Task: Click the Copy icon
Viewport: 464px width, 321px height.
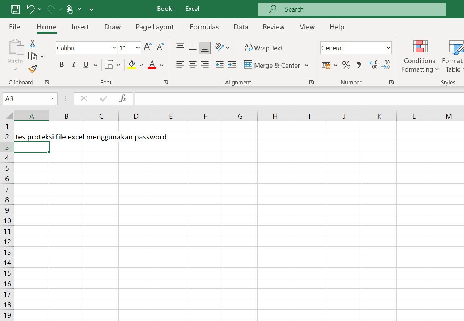Action: click(33, 56)
